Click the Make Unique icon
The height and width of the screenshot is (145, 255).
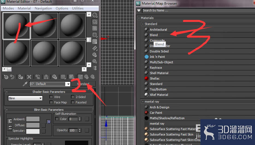point(46,77)
